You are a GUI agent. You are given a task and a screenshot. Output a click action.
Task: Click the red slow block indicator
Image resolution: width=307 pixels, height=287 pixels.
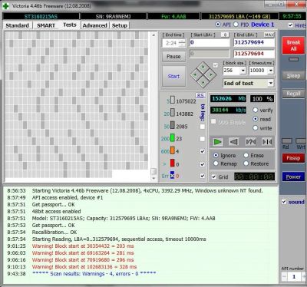pos(173,163)
